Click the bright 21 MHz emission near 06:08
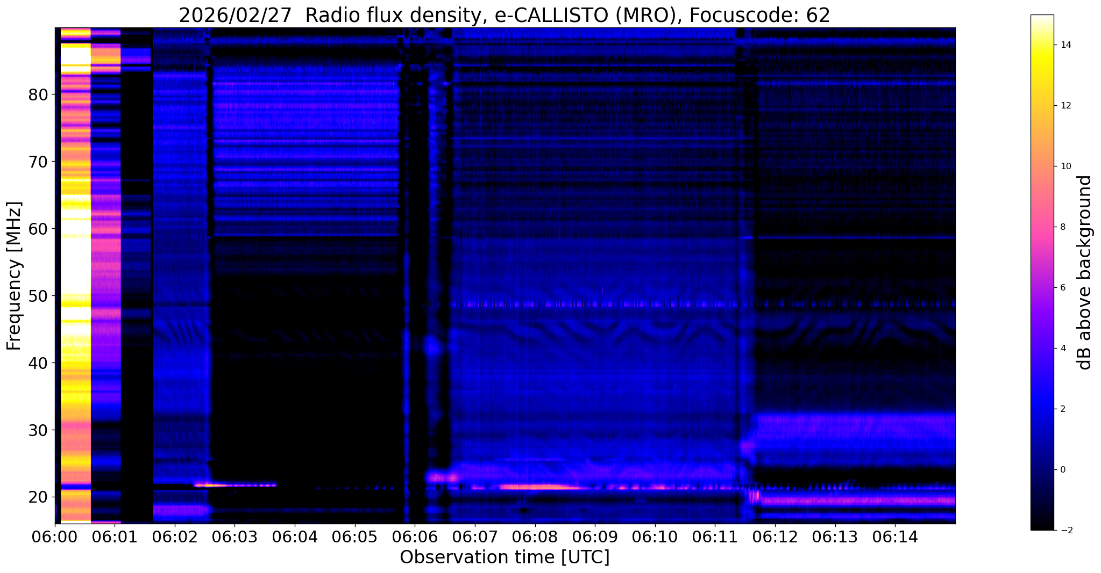The image size is (1101, 573). (538, 487)
